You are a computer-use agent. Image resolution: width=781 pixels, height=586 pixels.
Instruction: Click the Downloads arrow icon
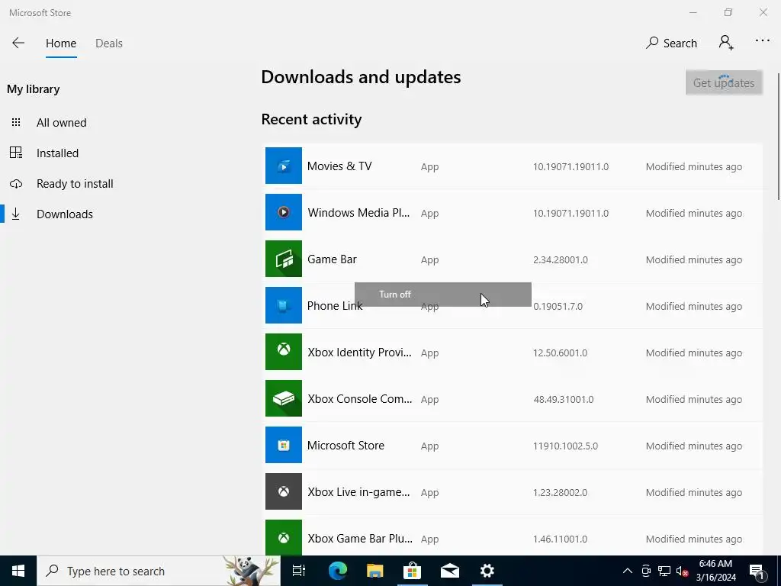[16, 214]
